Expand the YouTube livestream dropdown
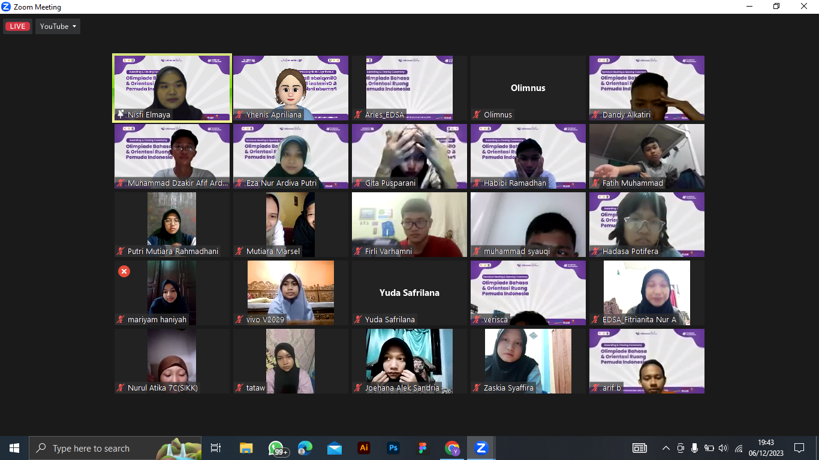This screenshot has width=819, height=460. 58,26
